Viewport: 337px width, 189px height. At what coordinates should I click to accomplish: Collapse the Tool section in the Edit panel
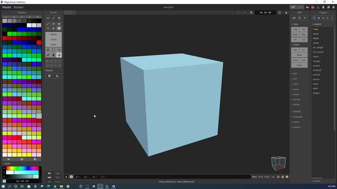[x=295, y=24]
